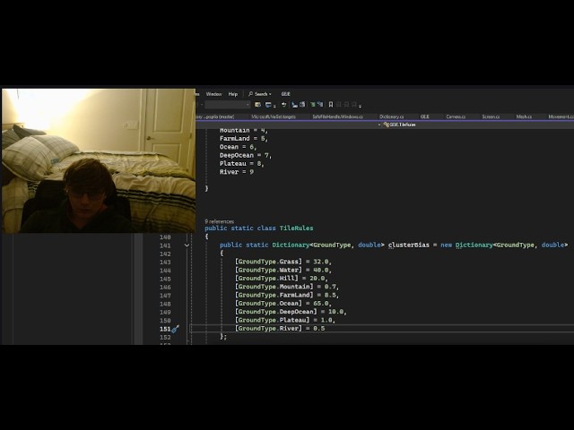Switch to the Screen.cs tab
This screenshot has width=574, height=430.
tap(491, 116)
